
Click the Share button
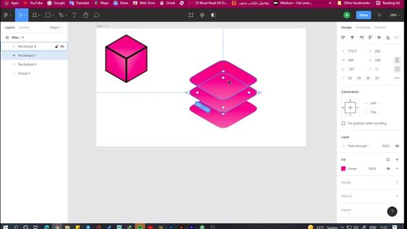click(363, 15)
